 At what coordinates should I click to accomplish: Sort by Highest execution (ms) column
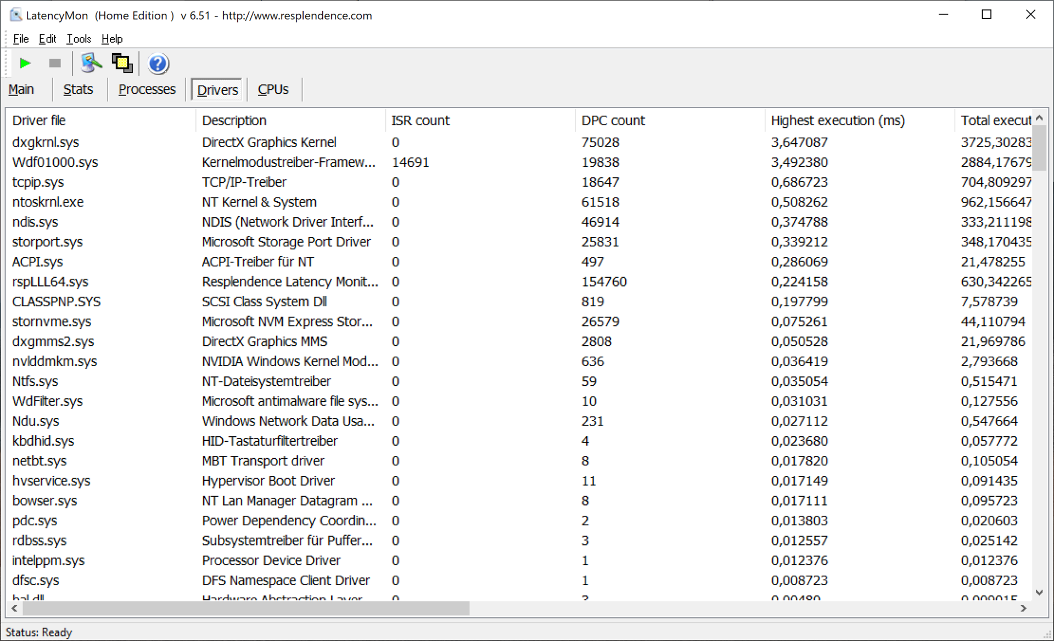click(x=838, y=121)
